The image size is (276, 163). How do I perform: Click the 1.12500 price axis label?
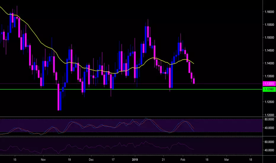(269, 102)
